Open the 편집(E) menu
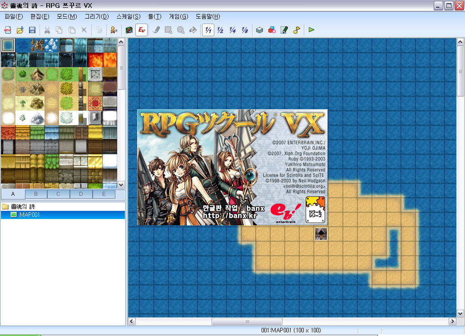Screen dimensions: 465x336 [40, 17]
